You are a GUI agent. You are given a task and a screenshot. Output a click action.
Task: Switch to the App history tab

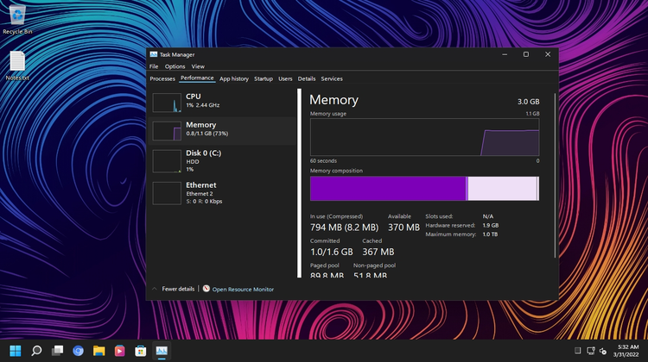coord(234,78)
